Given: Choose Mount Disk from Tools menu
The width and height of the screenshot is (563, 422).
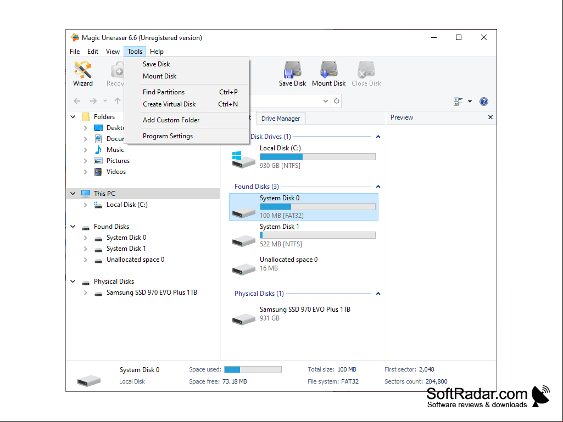Looking at the screenshot, I should tap(187, 76).
